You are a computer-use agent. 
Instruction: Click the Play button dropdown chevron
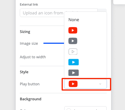(x=100, y=84)
